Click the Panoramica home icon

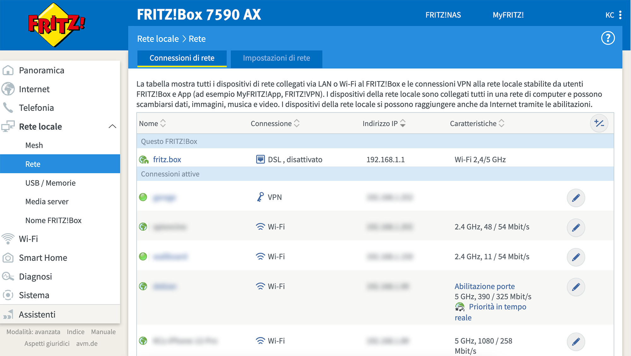8,70
